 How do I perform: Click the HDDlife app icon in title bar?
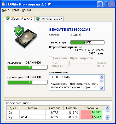[x=3, y=4]
